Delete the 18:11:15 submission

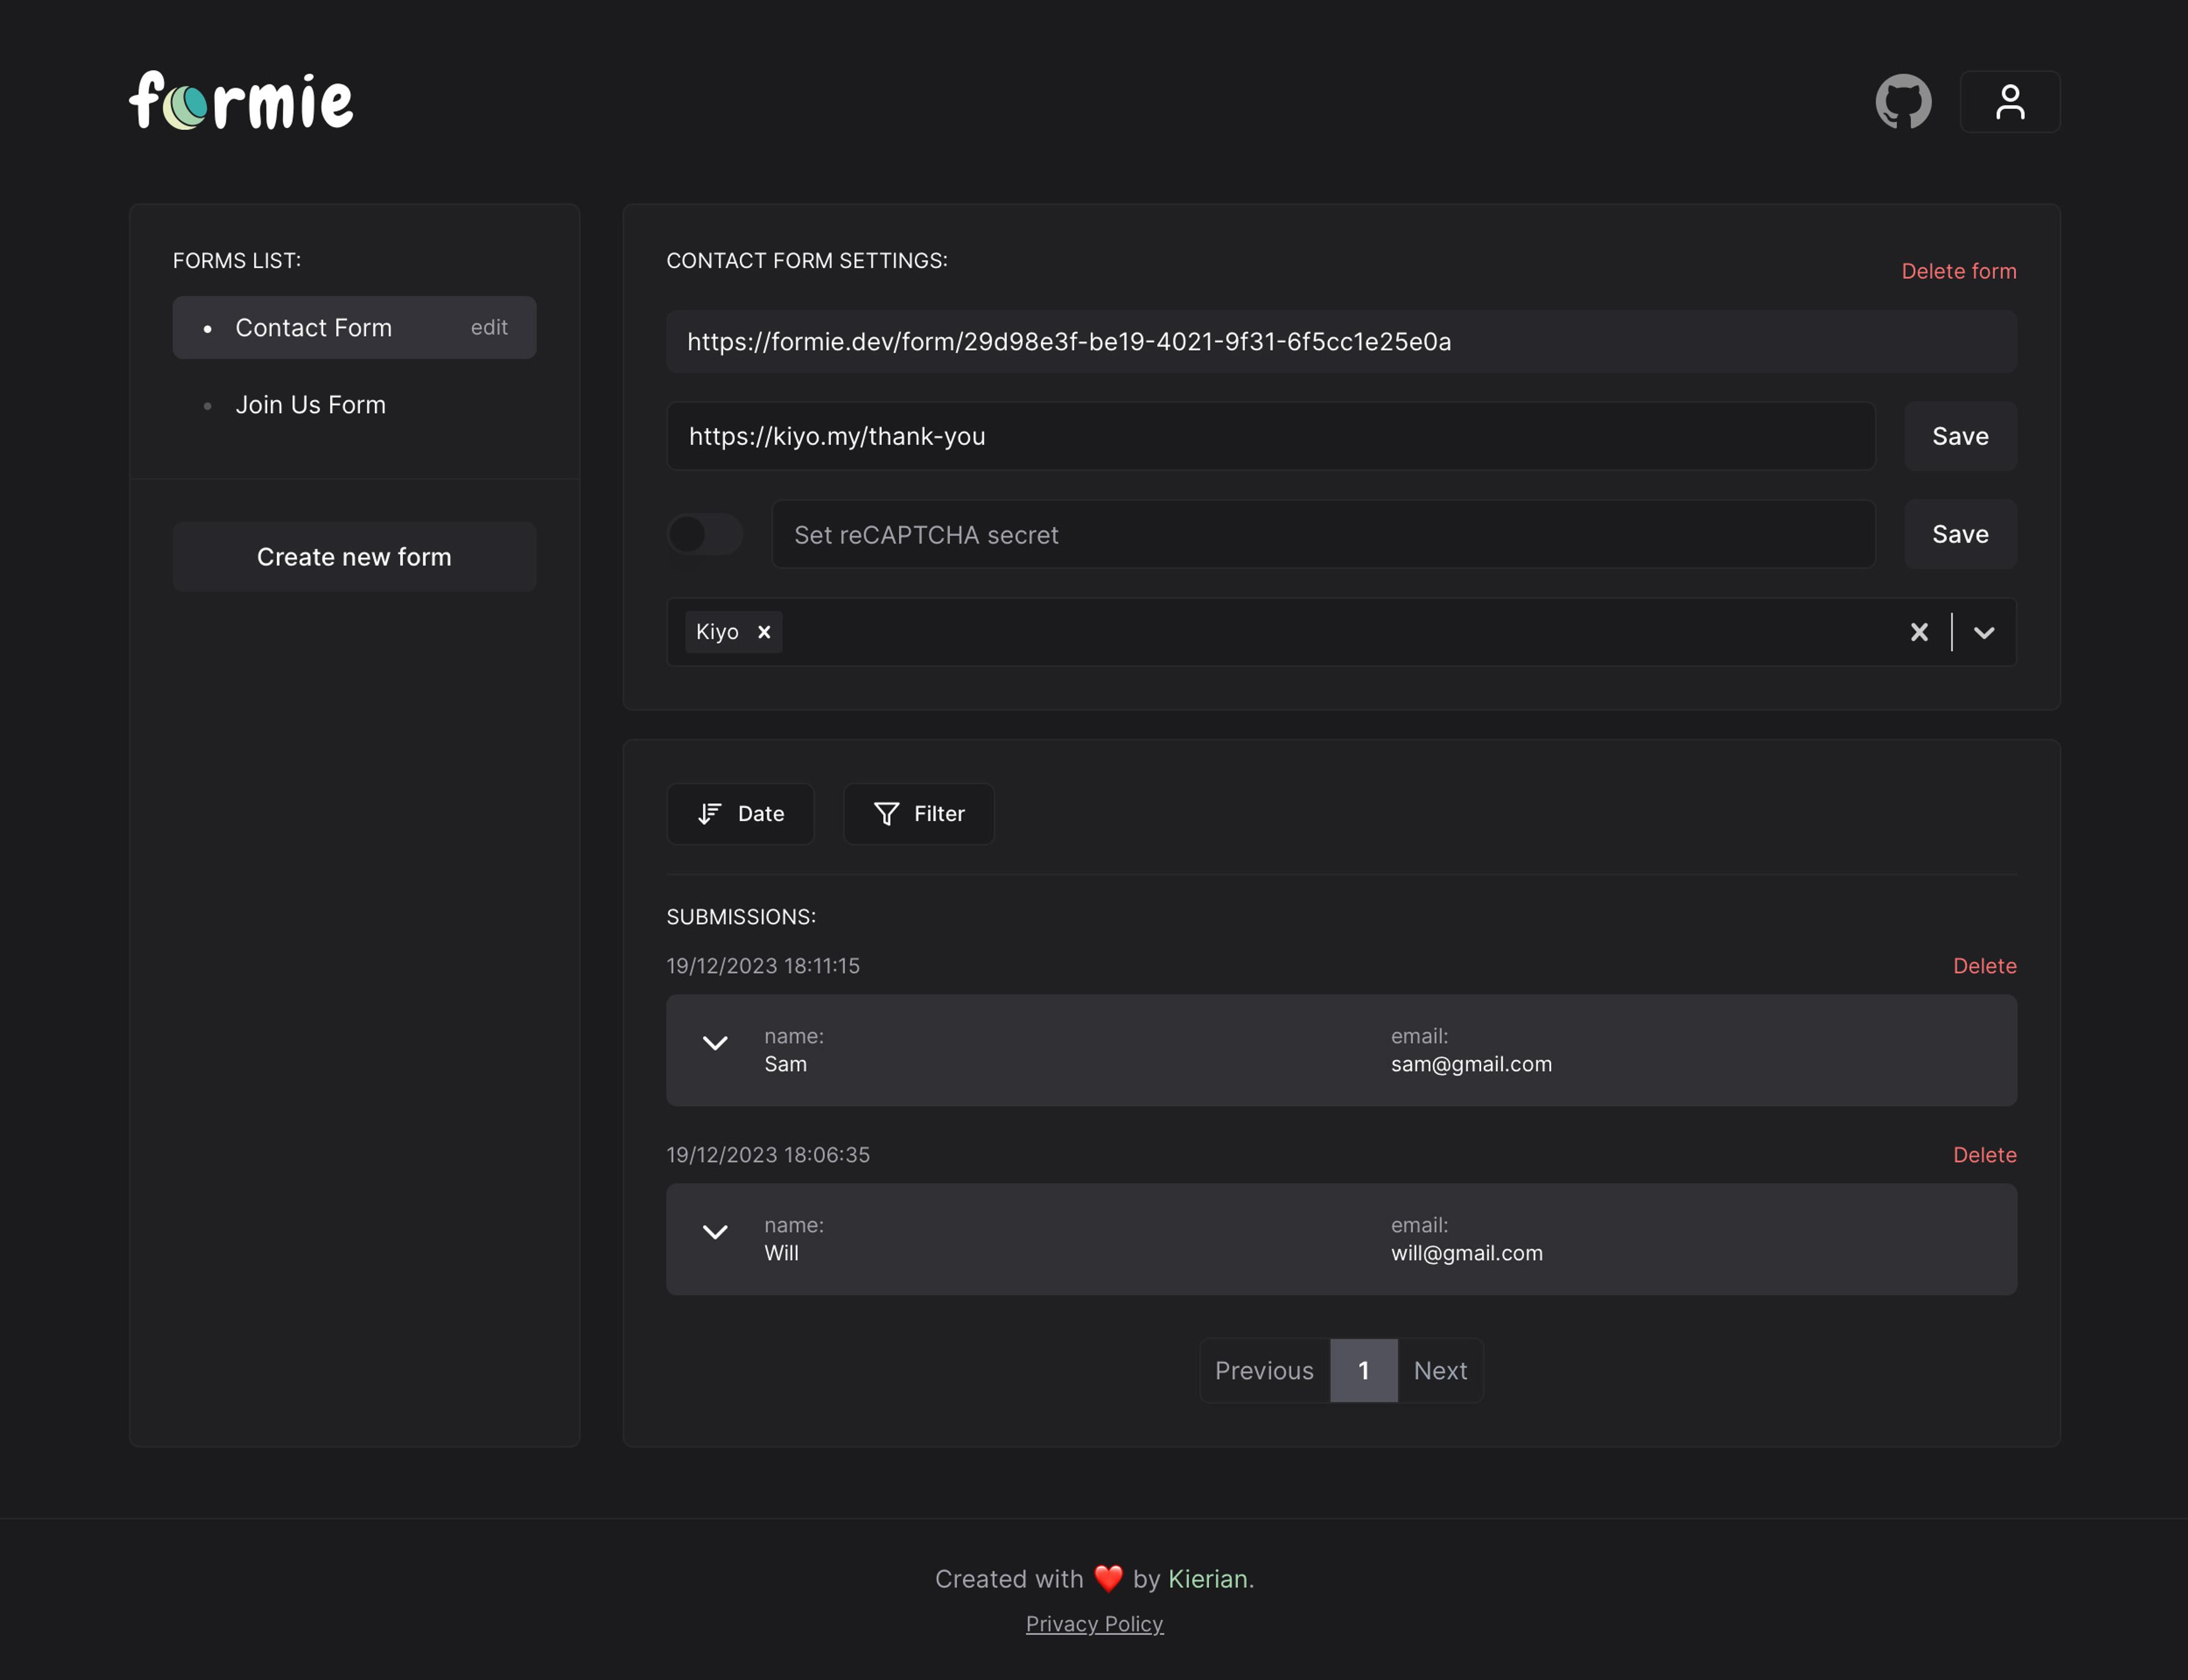point(1983,966)
